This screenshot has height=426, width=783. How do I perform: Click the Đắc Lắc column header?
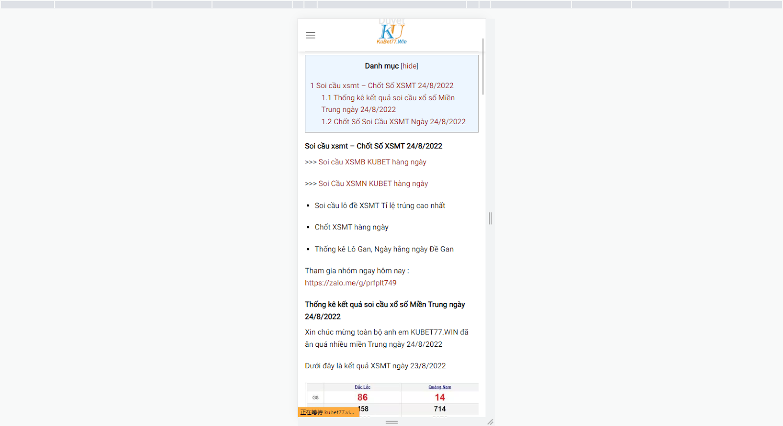363,387
